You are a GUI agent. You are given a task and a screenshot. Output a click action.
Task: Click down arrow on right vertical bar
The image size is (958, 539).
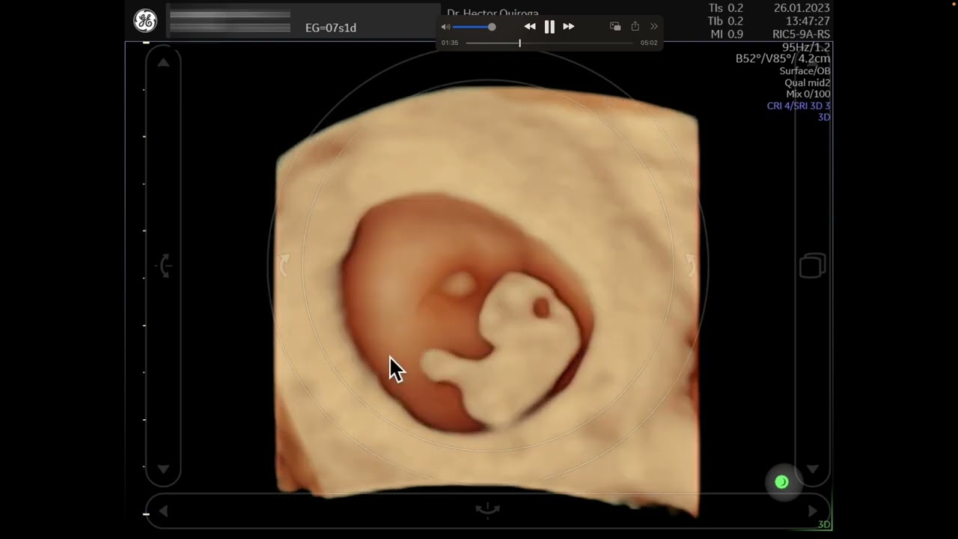[x=813, y=469]
